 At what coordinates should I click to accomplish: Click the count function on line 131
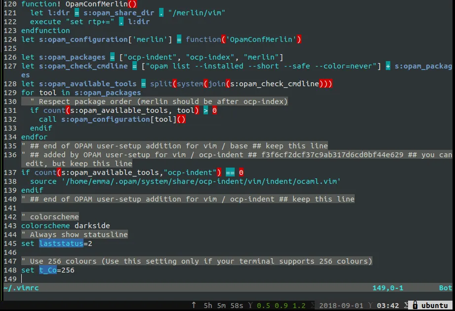click(54, 110)
